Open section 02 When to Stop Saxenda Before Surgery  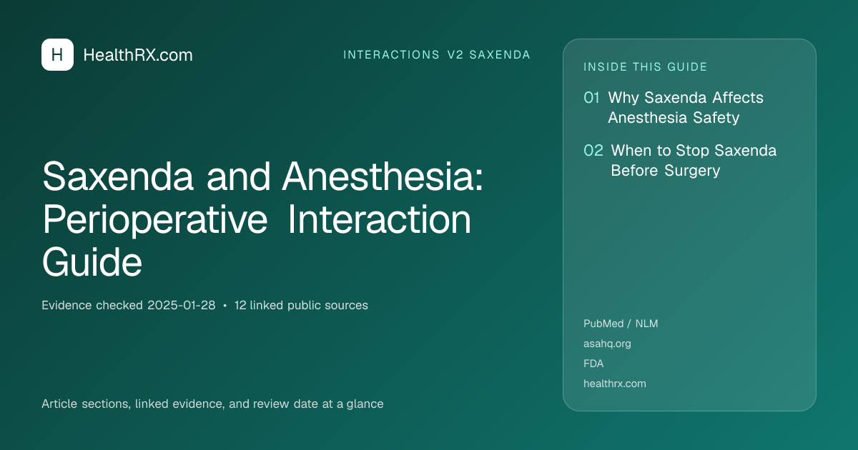pyautogui.click(x=680, y=160)
